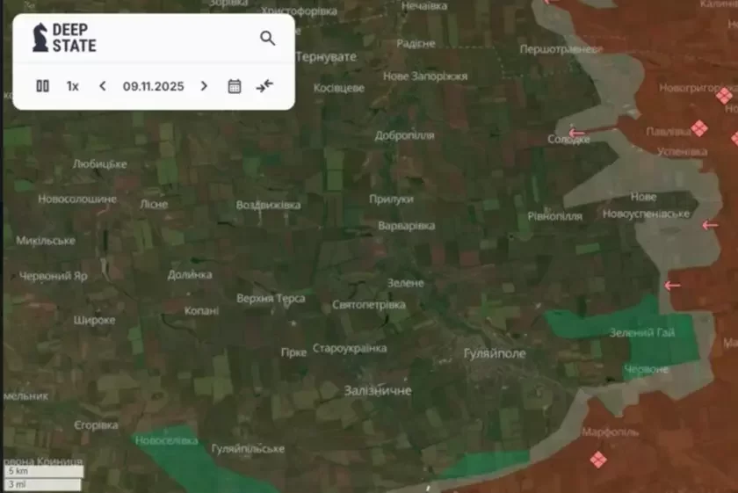Image resolution: width=738 pixels, height=493 pixels.
Task: Click the collapse arrows icon
Action: point(264,86)
